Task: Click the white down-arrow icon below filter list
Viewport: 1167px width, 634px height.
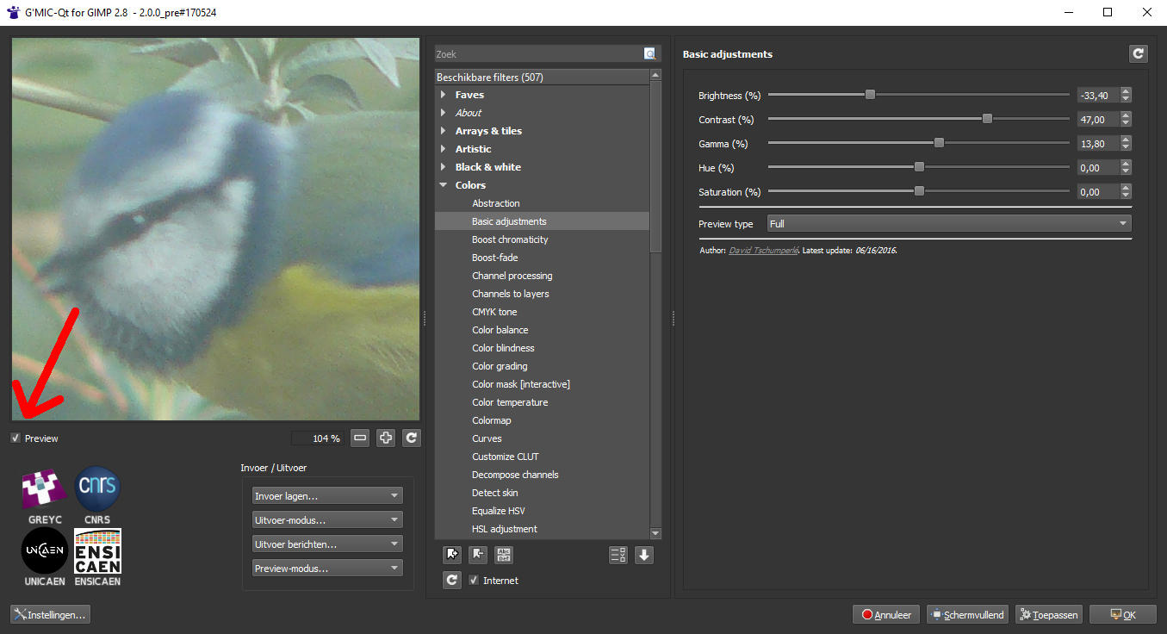Action: [644, 555]
